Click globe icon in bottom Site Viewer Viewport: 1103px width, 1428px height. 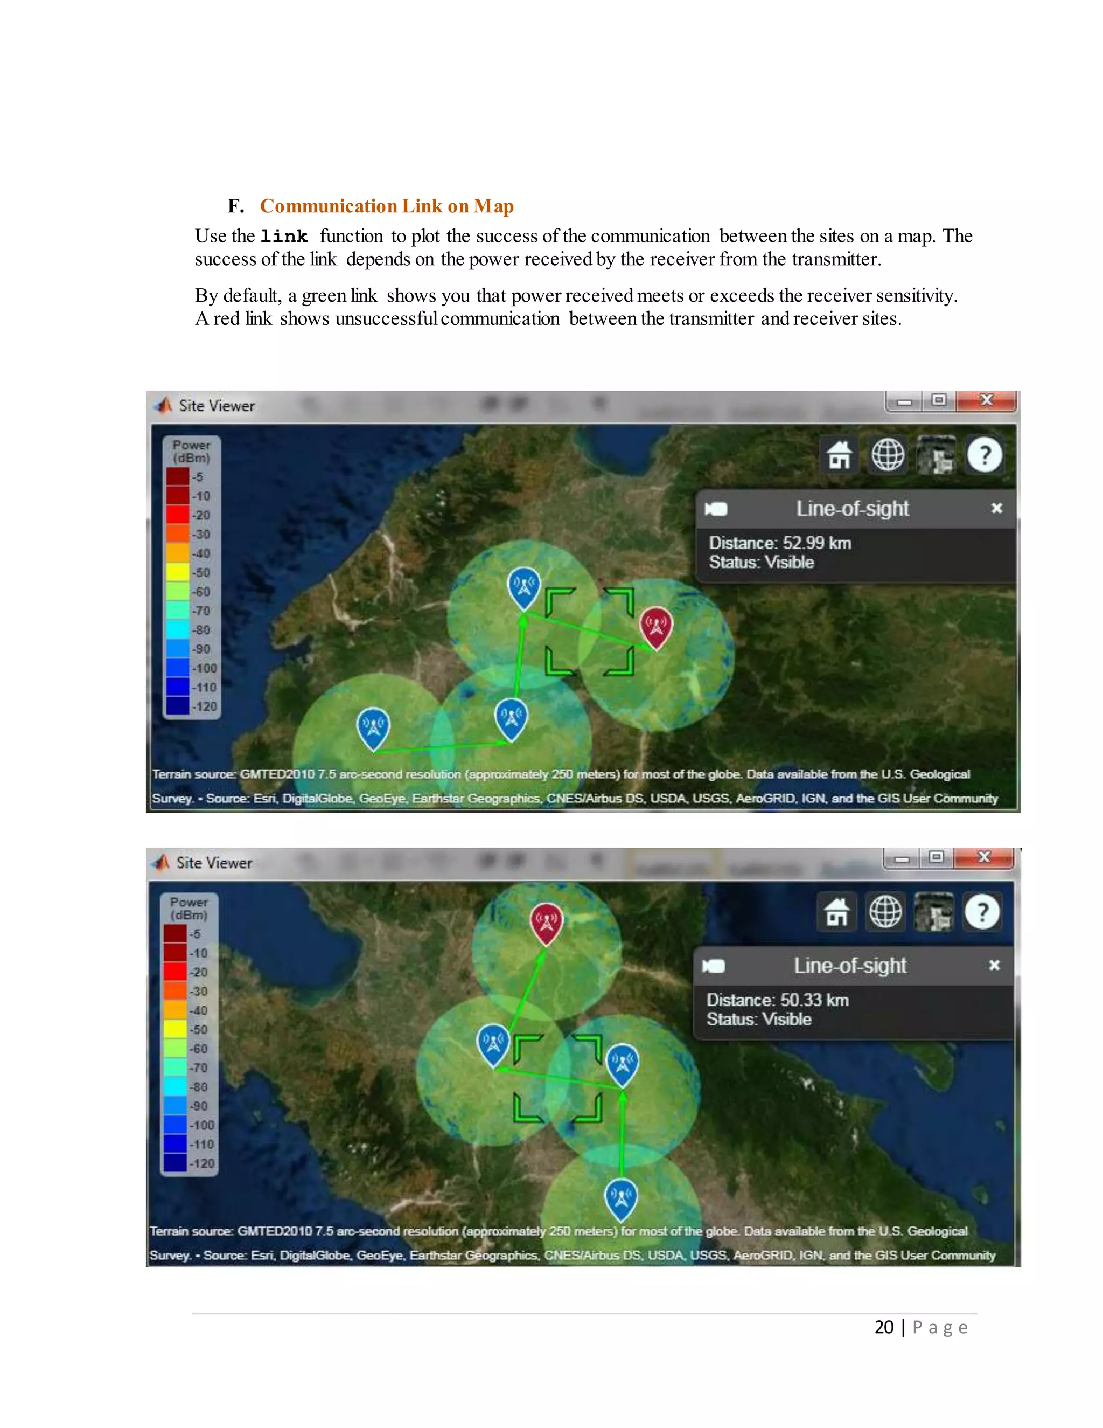(x=885, y=911)
